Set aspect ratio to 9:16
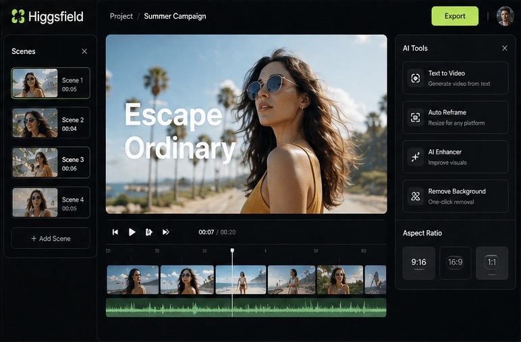This screenshot has height=342, width=521. tap(418, 262)
